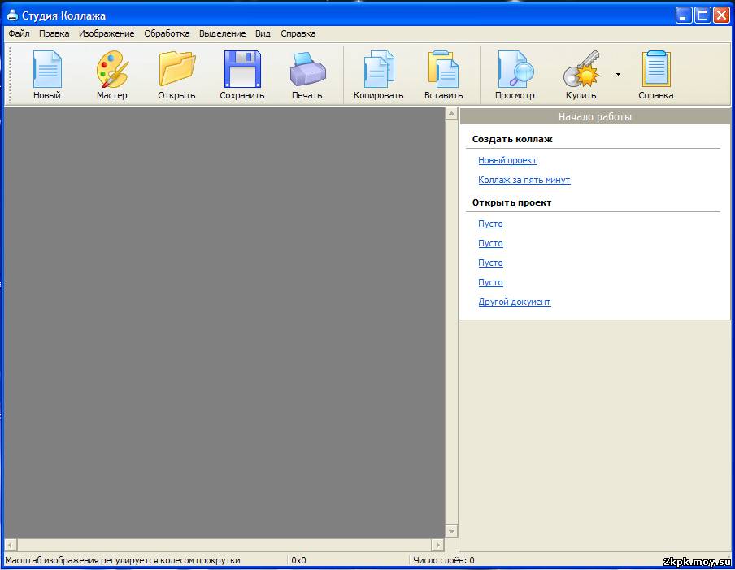Click the horizontal scrollbar right arrow
735x570 pixels.
point(437,545)
